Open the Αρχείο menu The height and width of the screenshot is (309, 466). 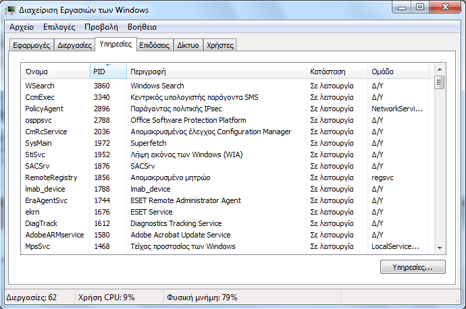click(23, 27)
